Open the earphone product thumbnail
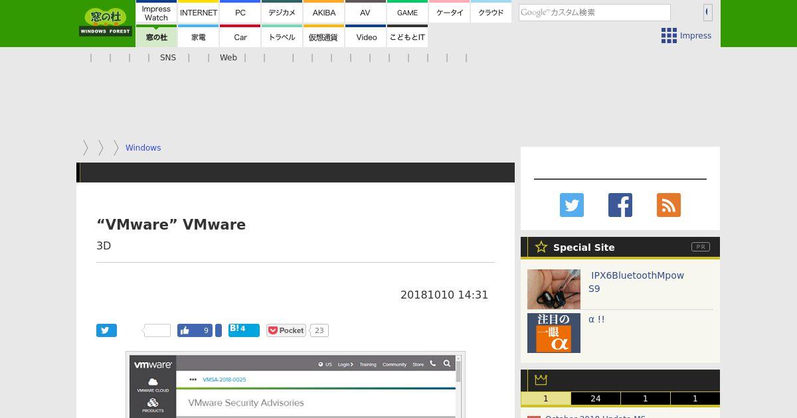This screenshot has width=797, height=418. 554,289
